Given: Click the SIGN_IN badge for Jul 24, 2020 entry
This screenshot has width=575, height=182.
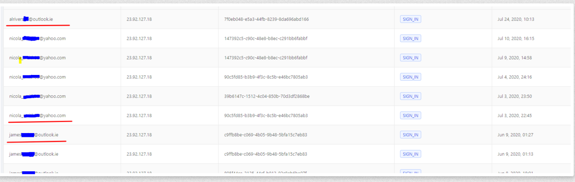Looking at the screenshot, I should pos(410,19).
